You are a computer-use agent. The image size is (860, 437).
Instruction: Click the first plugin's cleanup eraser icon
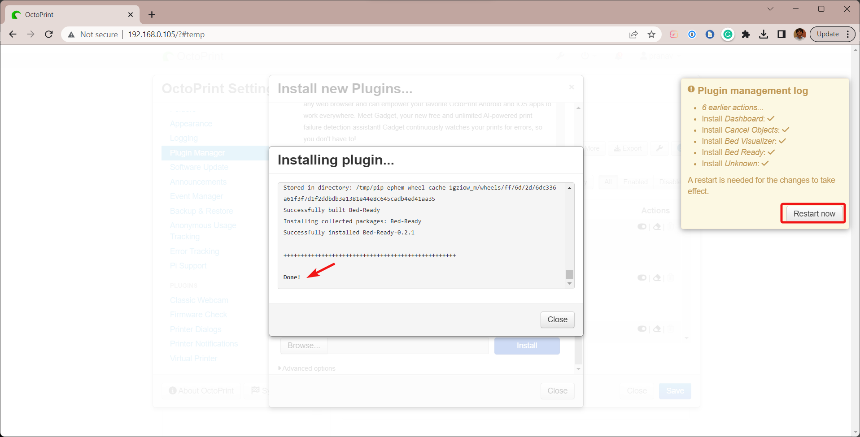click(657, 227)
